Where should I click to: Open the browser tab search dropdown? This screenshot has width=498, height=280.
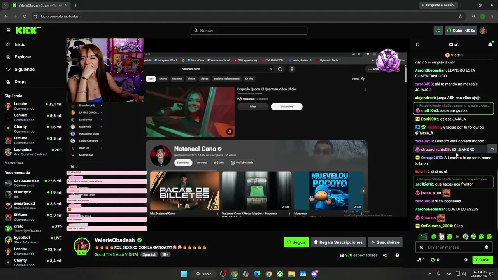5,5
